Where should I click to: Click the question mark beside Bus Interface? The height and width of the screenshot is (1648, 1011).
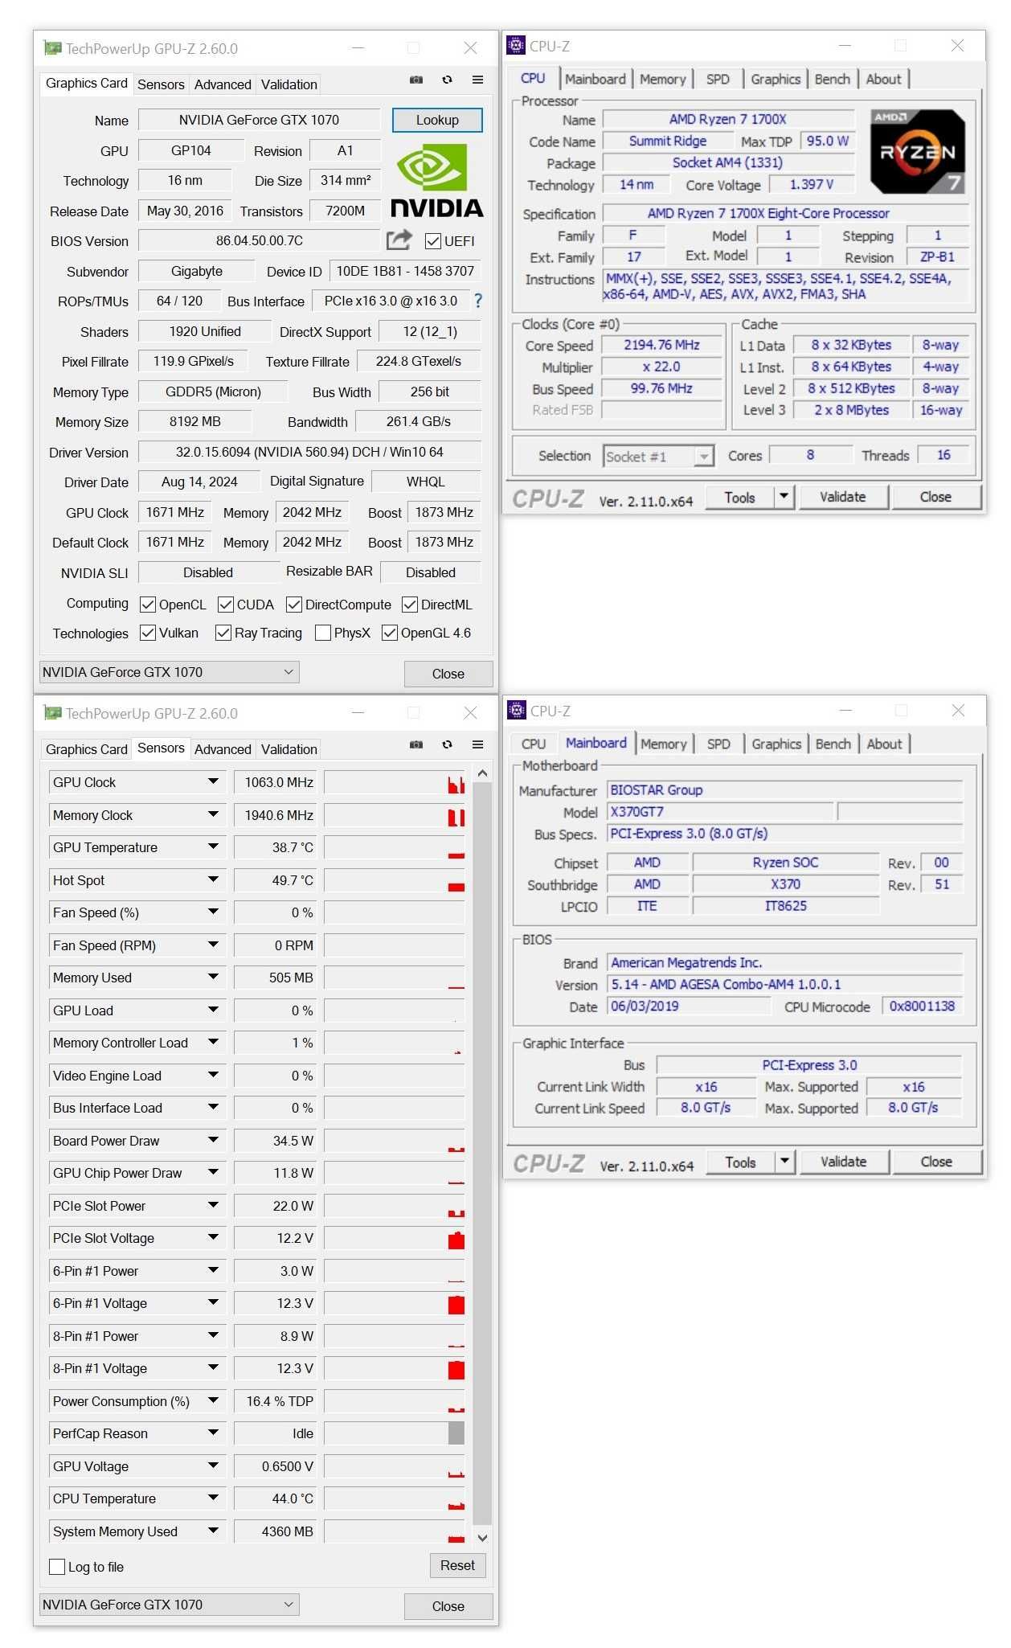[x=478, y=301]
